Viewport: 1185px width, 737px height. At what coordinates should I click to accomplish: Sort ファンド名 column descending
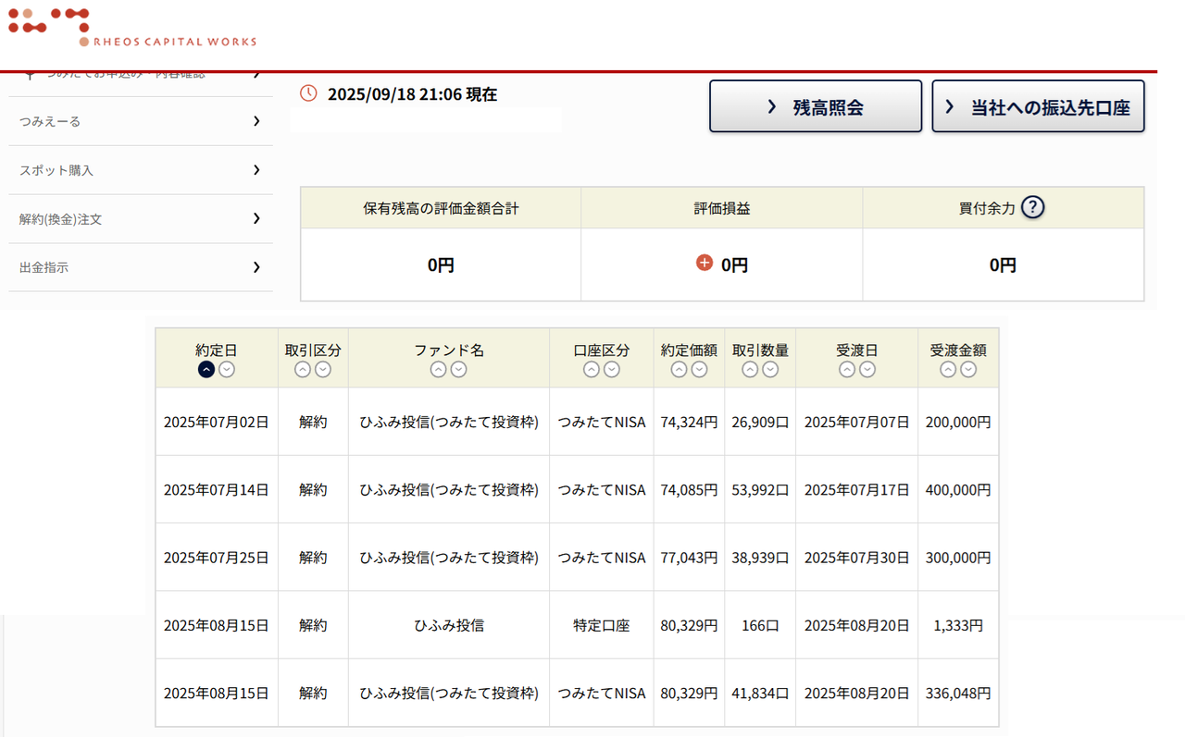(459, 369)
